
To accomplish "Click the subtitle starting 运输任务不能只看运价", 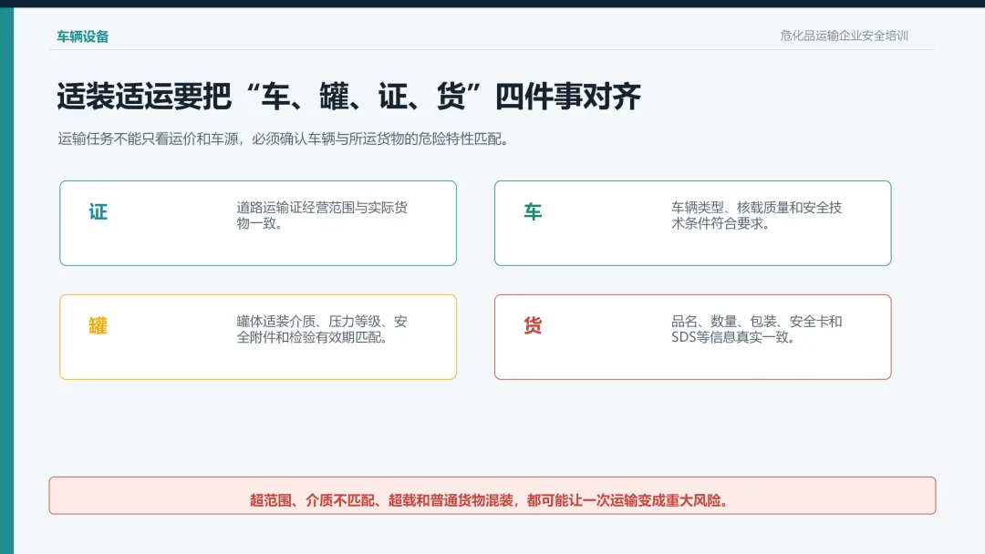I will 283,138.
